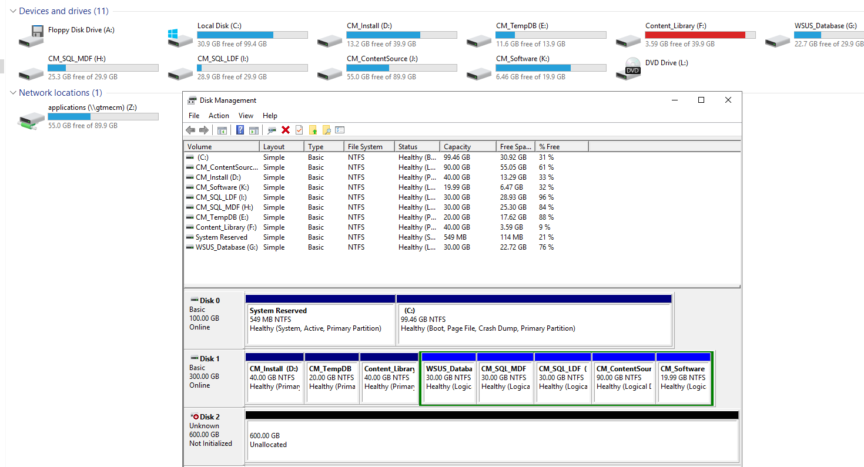Click the red Delete Volume icon
864x467 pixels.
click(286, 130)
